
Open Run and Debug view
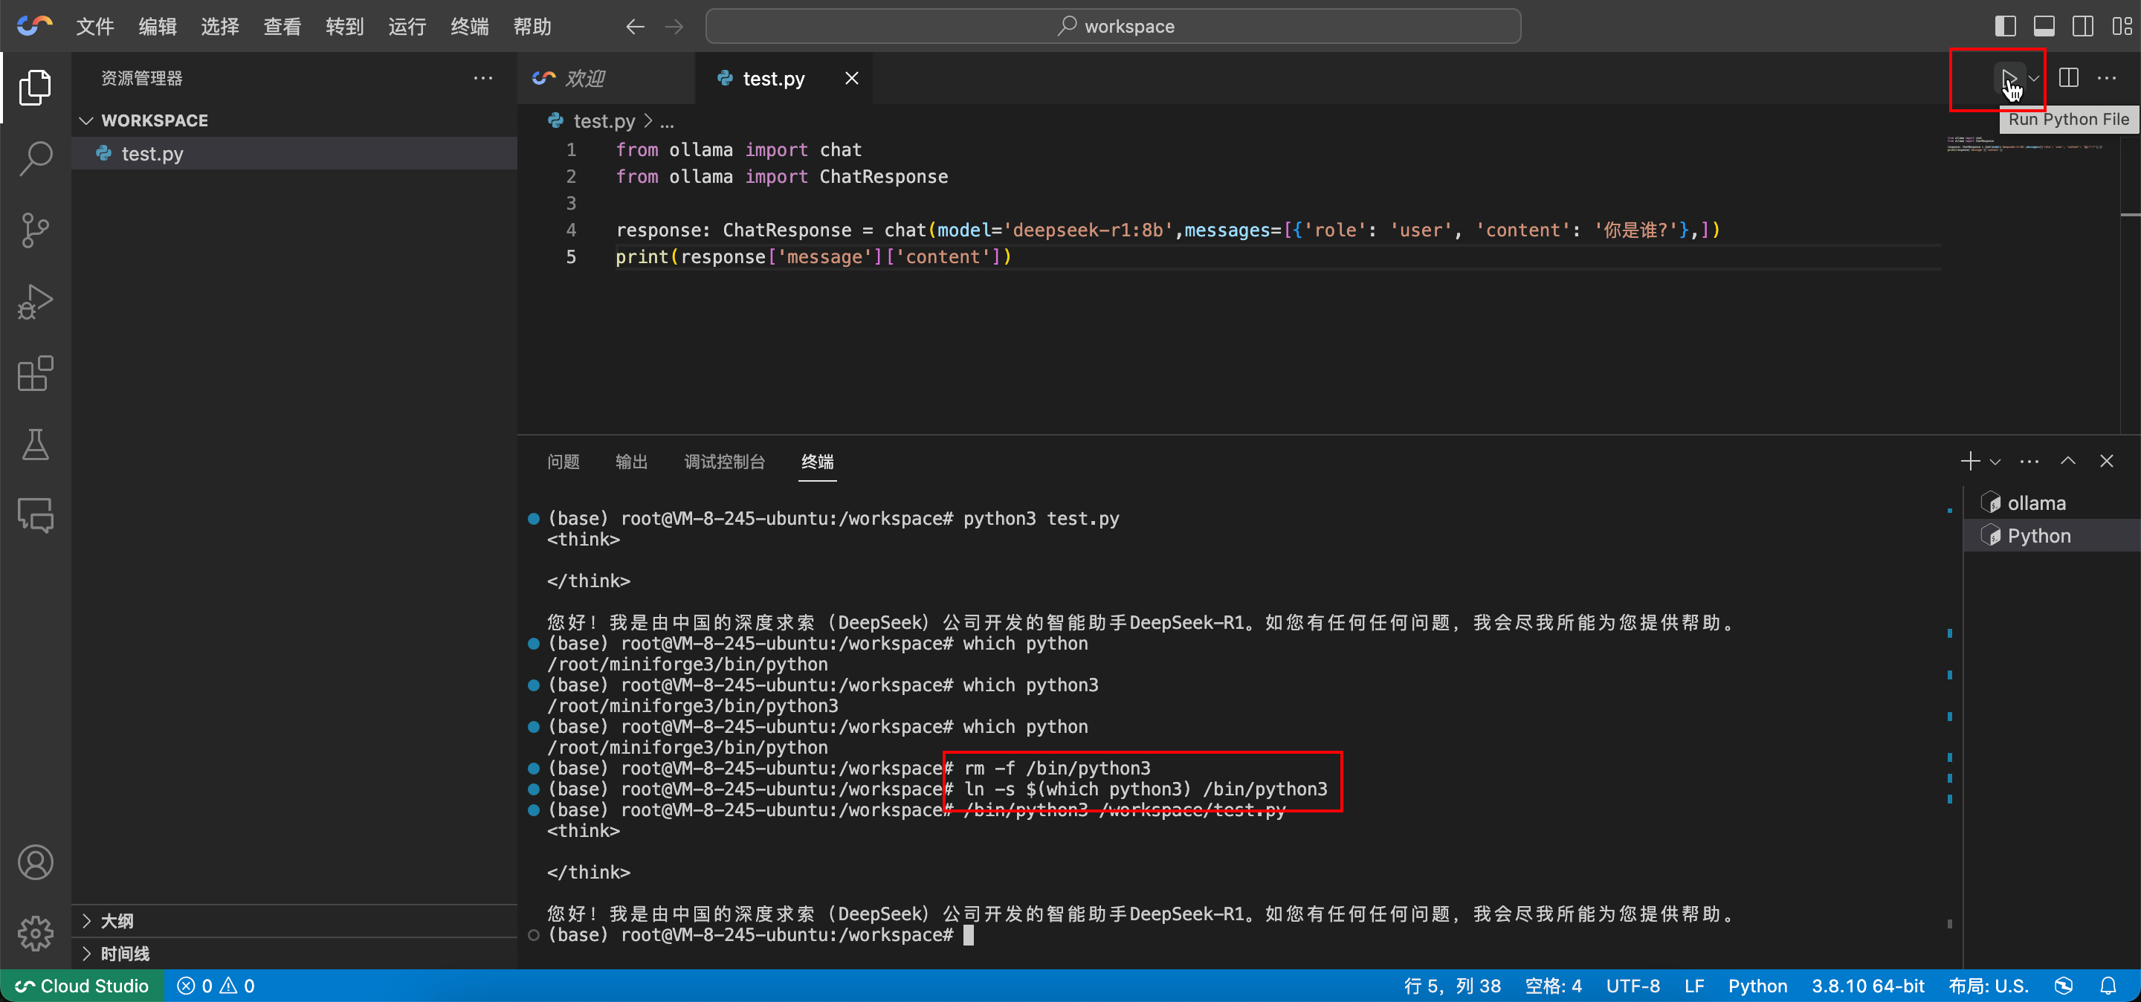(x=35, y=302)
